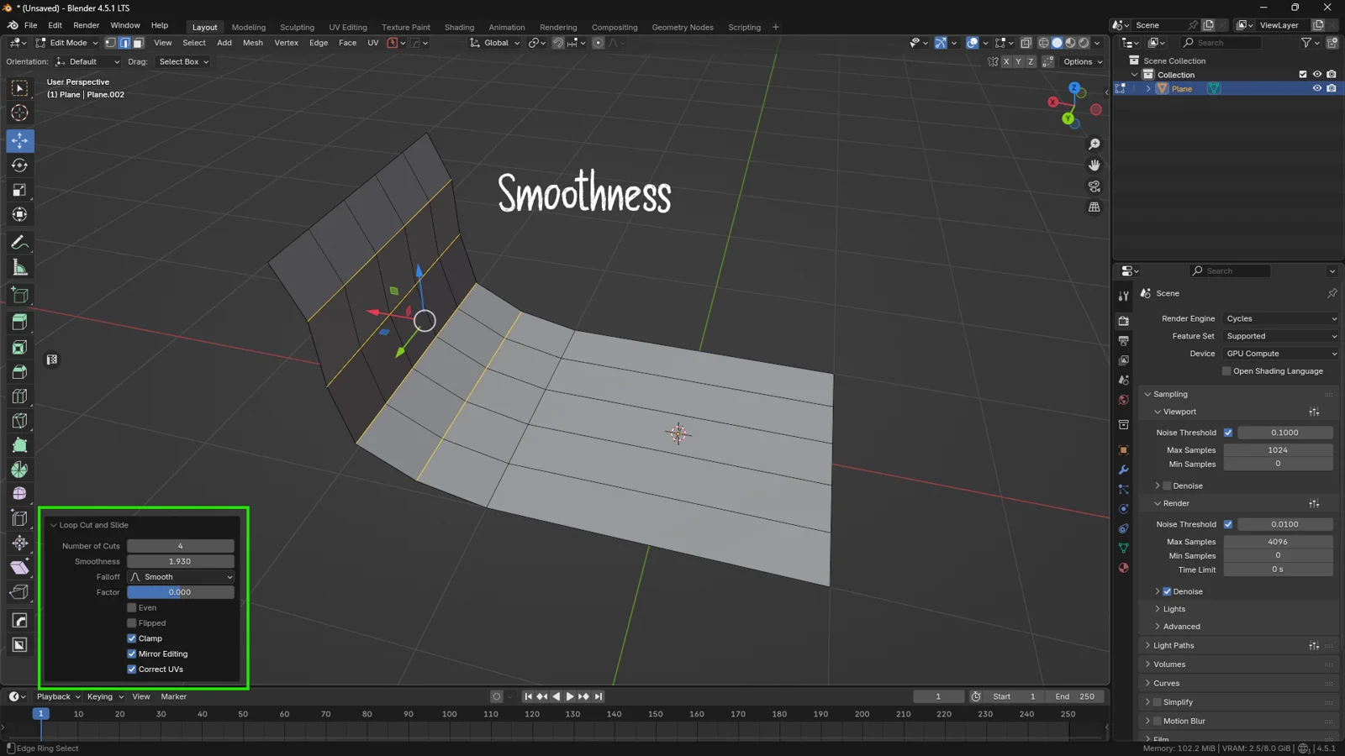1345x756 pixels.
Task: Select the Annotate pencil tool
Action: coord(19,243)
